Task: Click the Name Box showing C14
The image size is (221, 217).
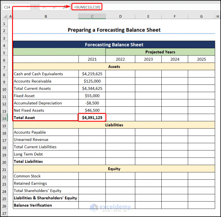Action: (x=16, y=7)
